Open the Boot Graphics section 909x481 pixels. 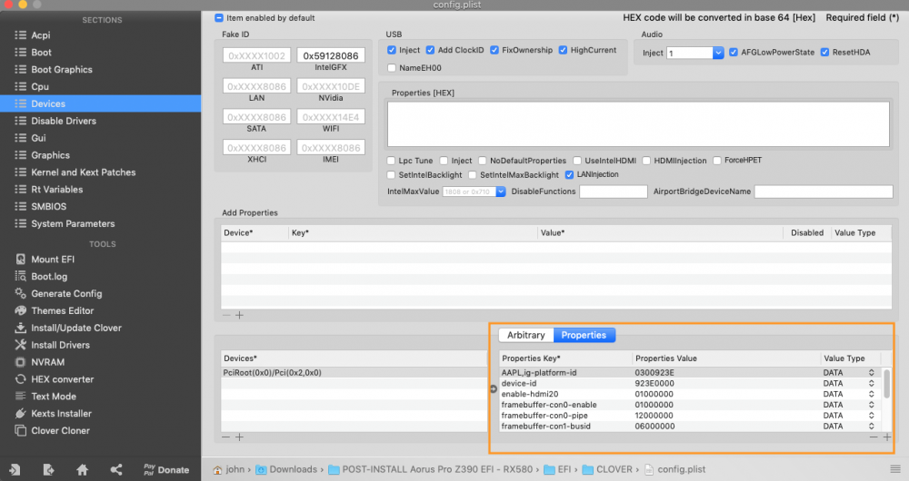pyautogui.click(x=62, y=70)
